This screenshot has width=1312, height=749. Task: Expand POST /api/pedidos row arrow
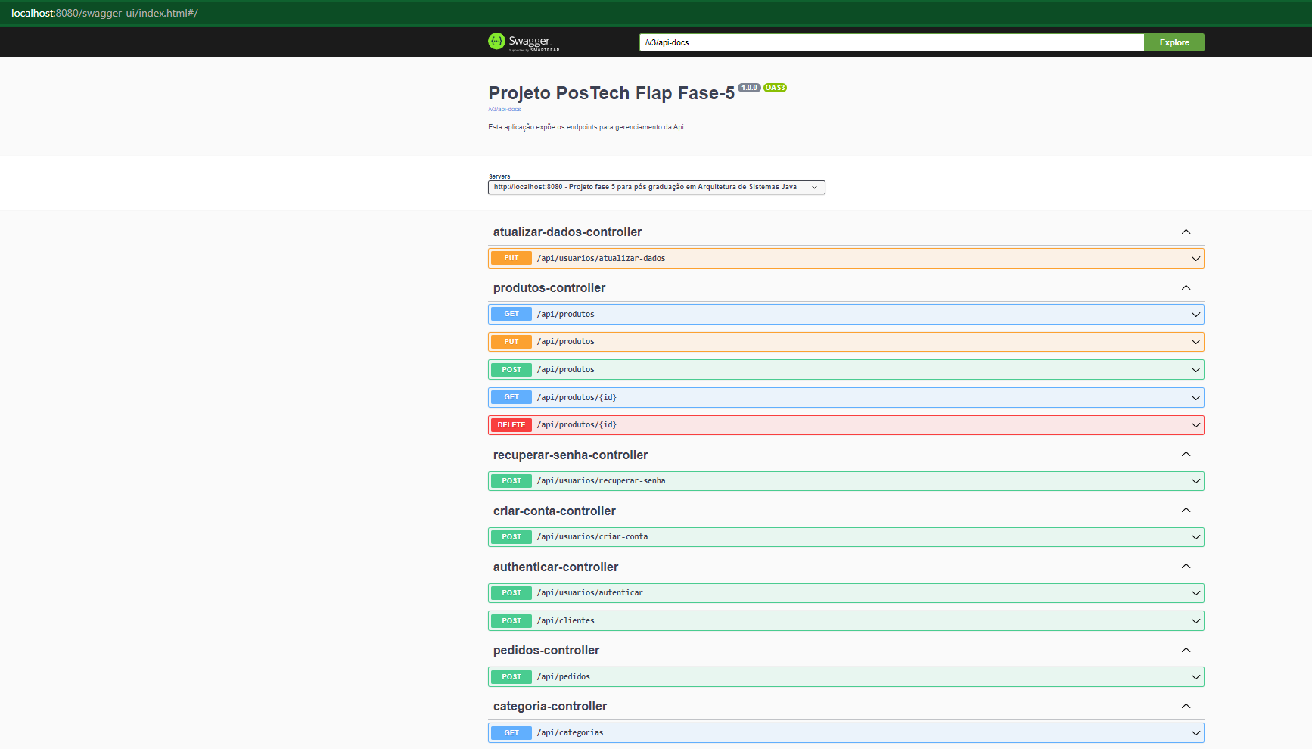click(x=1195, y=677)
